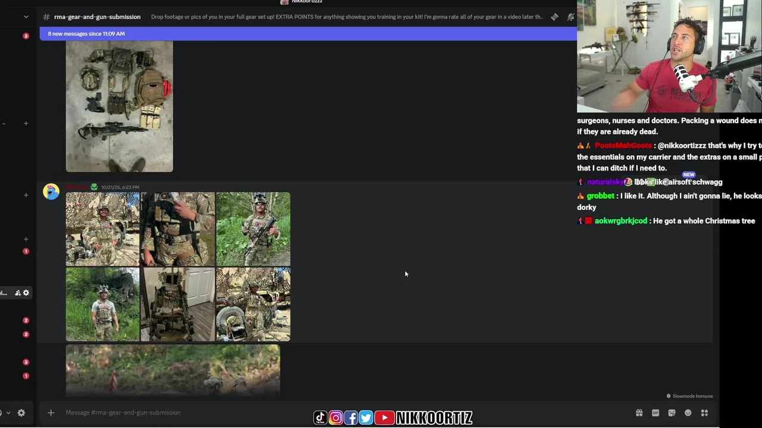This screenshot has width=762, height=428.
Task: Click aokwrgbrkjcod username in stream chat
Action: 621,221
